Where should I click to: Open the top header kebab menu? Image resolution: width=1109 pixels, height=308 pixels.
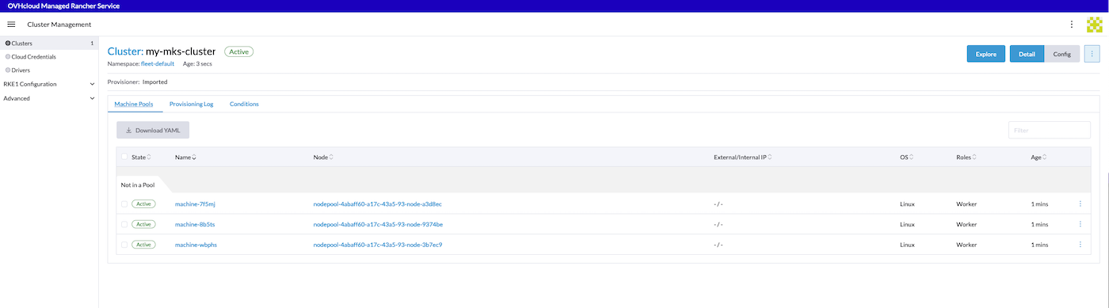[1072, 25]
